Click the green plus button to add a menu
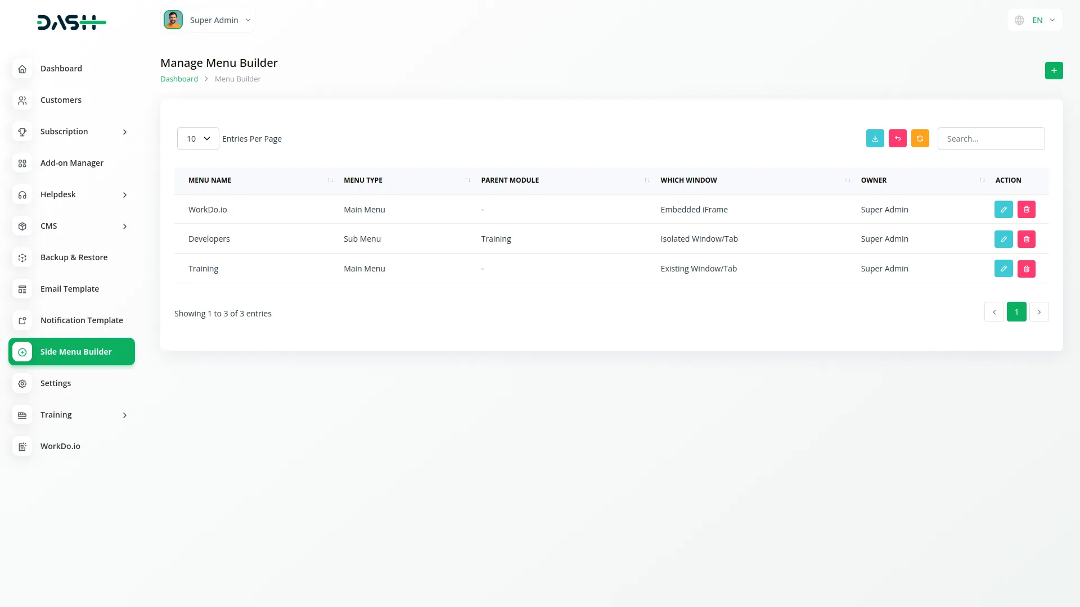This screenshot has width=1080, height=607. point(1054,70)
